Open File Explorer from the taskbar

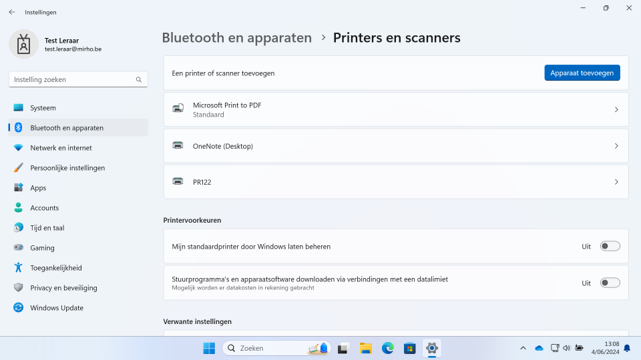[365, 348]
